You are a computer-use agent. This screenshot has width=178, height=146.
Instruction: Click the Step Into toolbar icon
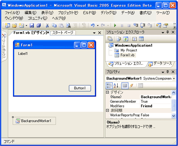[136, 25]
